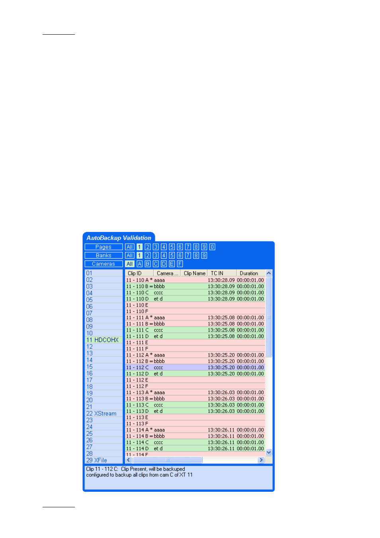
Task: Sort by the Duration column header
Action: [x=251, y=273]
